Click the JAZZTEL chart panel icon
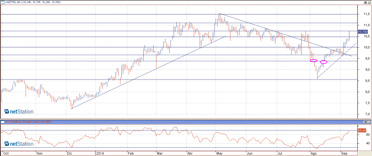This screenshot has height=156, width=372. point(3,2)
